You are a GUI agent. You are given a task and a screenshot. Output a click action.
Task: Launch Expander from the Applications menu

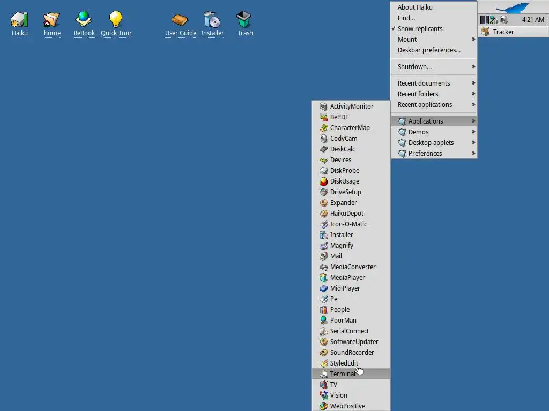351,203
